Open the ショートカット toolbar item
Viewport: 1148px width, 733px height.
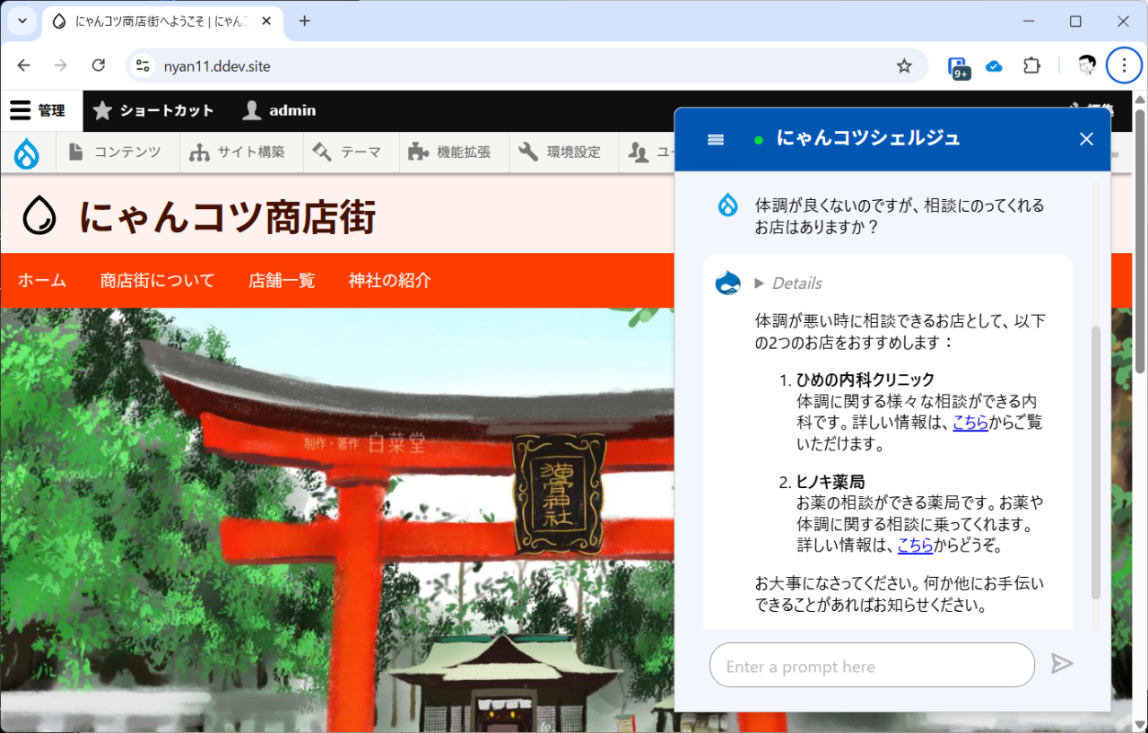(x=153, y=110)
